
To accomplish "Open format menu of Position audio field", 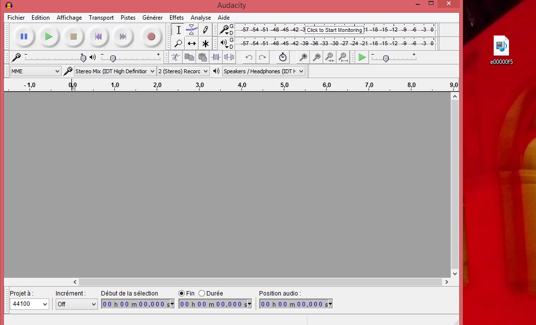I will pos(330,304).
